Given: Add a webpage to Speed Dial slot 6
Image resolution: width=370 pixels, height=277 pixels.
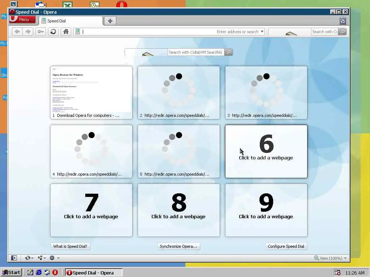Looking at the screenshot, I should click(266, 151).
